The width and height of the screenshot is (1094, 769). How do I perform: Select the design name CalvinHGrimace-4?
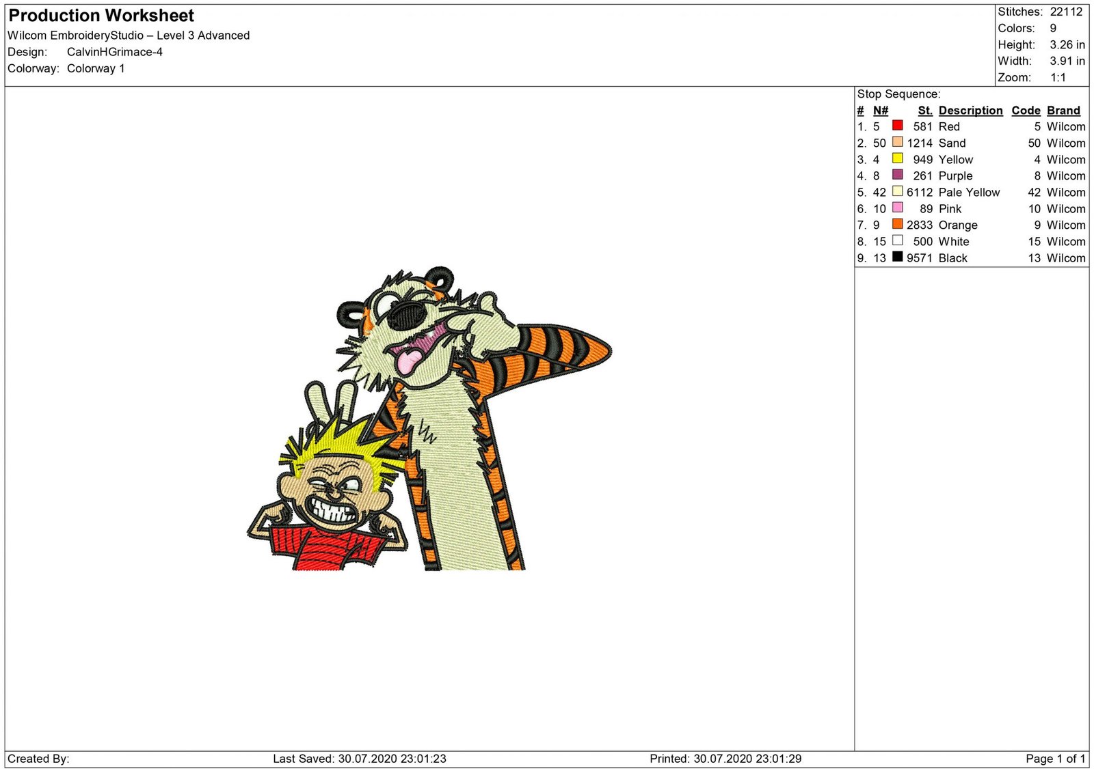(115, 51)
